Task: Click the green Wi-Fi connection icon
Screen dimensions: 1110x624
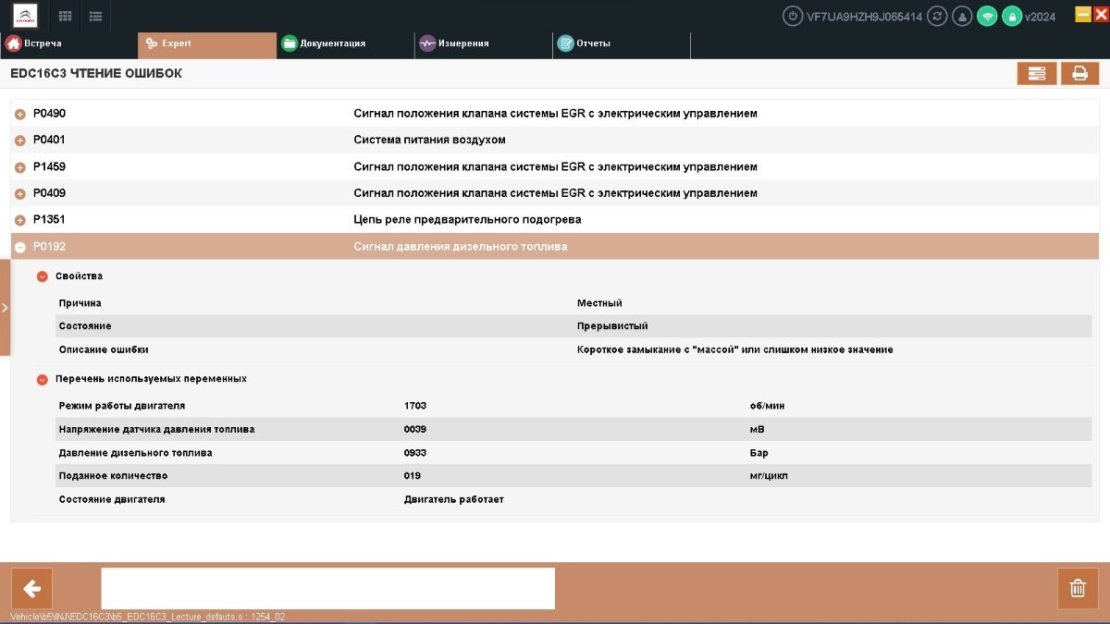Action: point(987,16)
